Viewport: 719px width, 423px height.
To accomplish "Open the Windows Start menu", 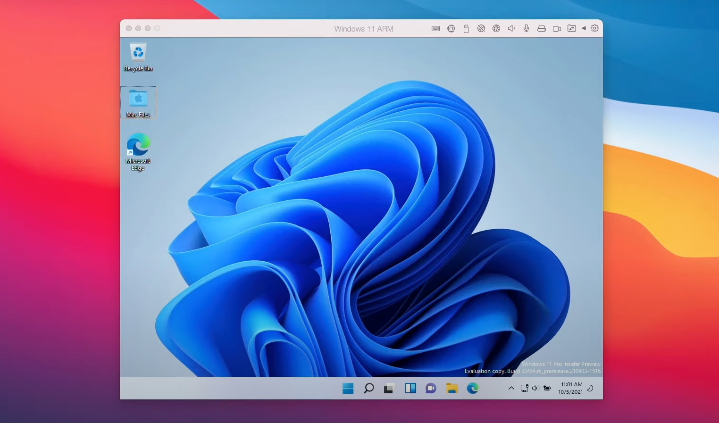I will tap(348, 388).
